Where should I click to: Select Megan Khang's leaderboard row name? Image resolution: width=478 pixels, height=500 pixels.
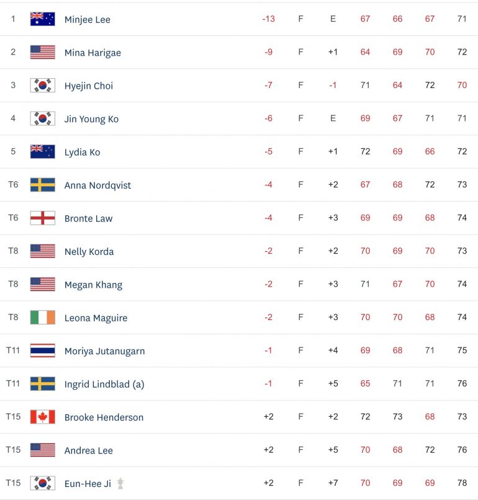tap(94, 285)
